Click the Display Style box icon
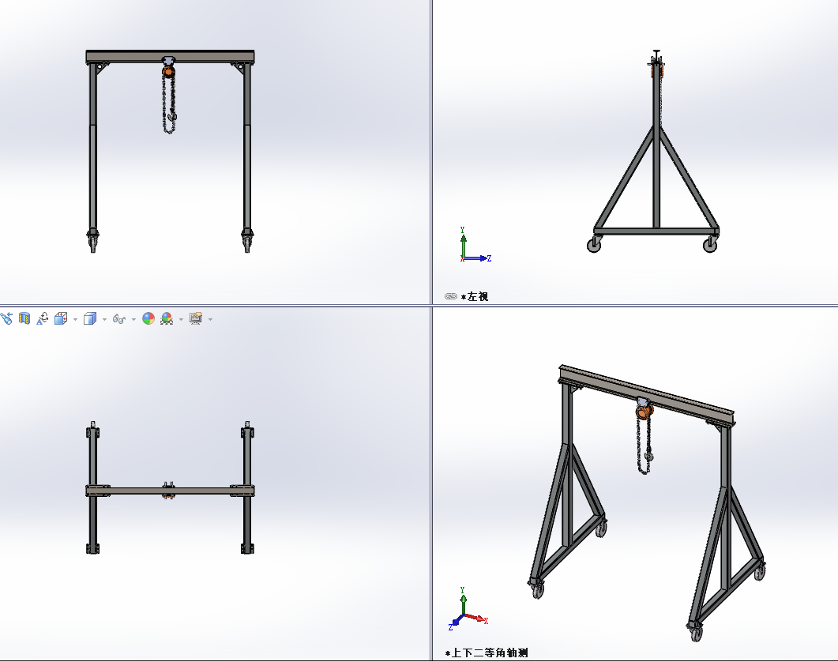838x662 pixels. 89,318
